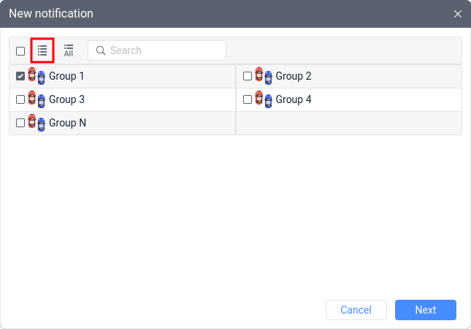This screenshot has width=471, height=329.
Task: Click the Group 2 cars icon
Action: pos(264,76)
